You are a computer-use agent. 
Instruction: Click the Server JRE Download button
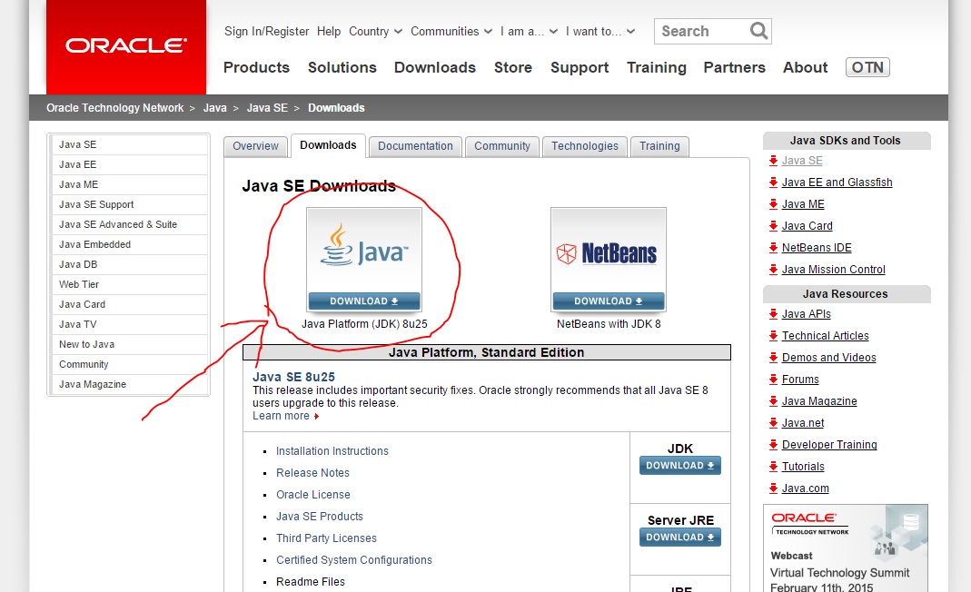coord(680,538)
